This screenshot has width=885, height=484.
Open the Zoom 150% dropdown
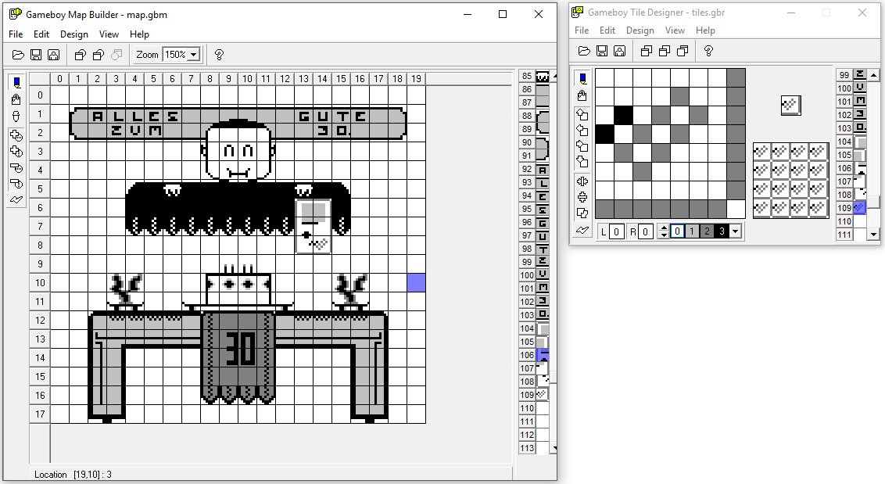coord(193,55)
